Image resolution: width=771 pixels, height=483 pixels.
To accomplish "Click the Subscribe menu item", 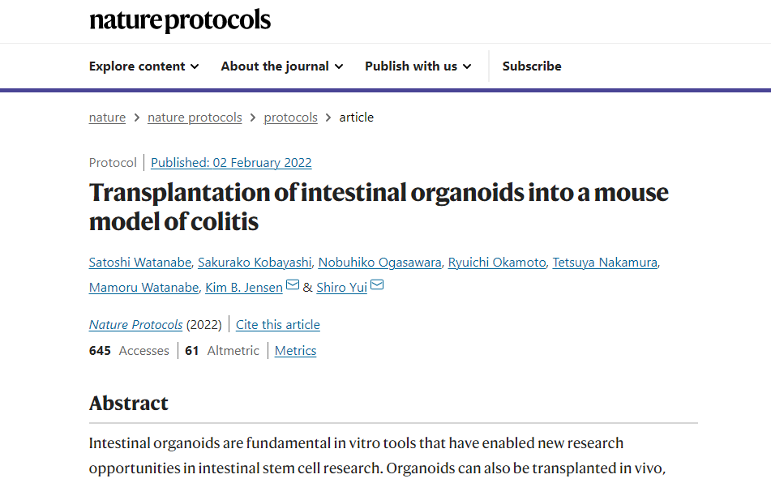I will pos(532,66).
